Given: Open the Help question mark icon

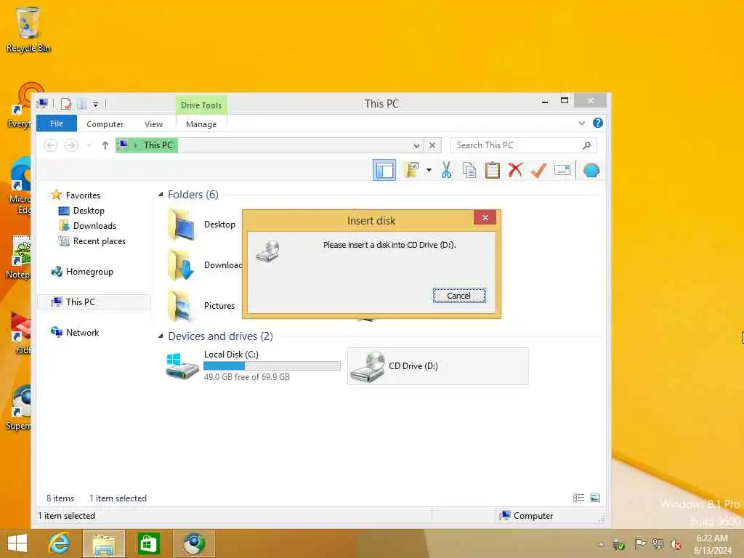Looking at the screenshot, I should pos(597,124).
